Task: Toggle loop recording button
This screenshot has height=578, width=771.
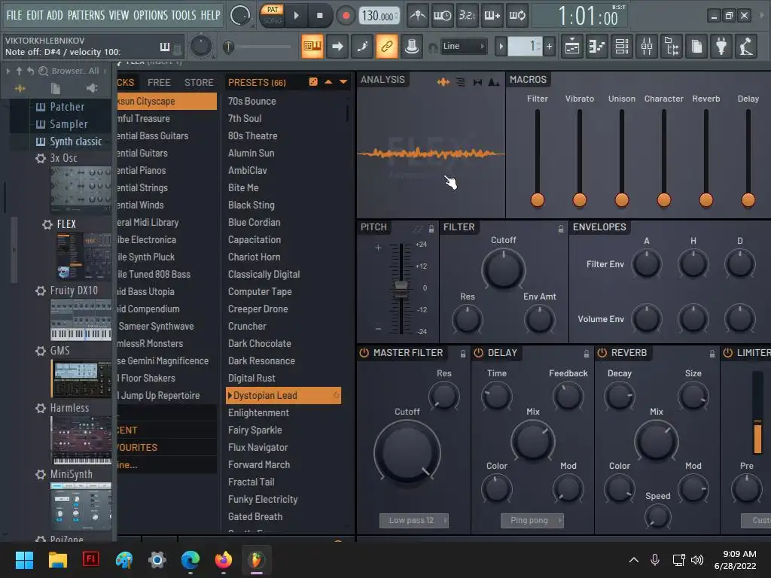Action: [x=517, y=16]
